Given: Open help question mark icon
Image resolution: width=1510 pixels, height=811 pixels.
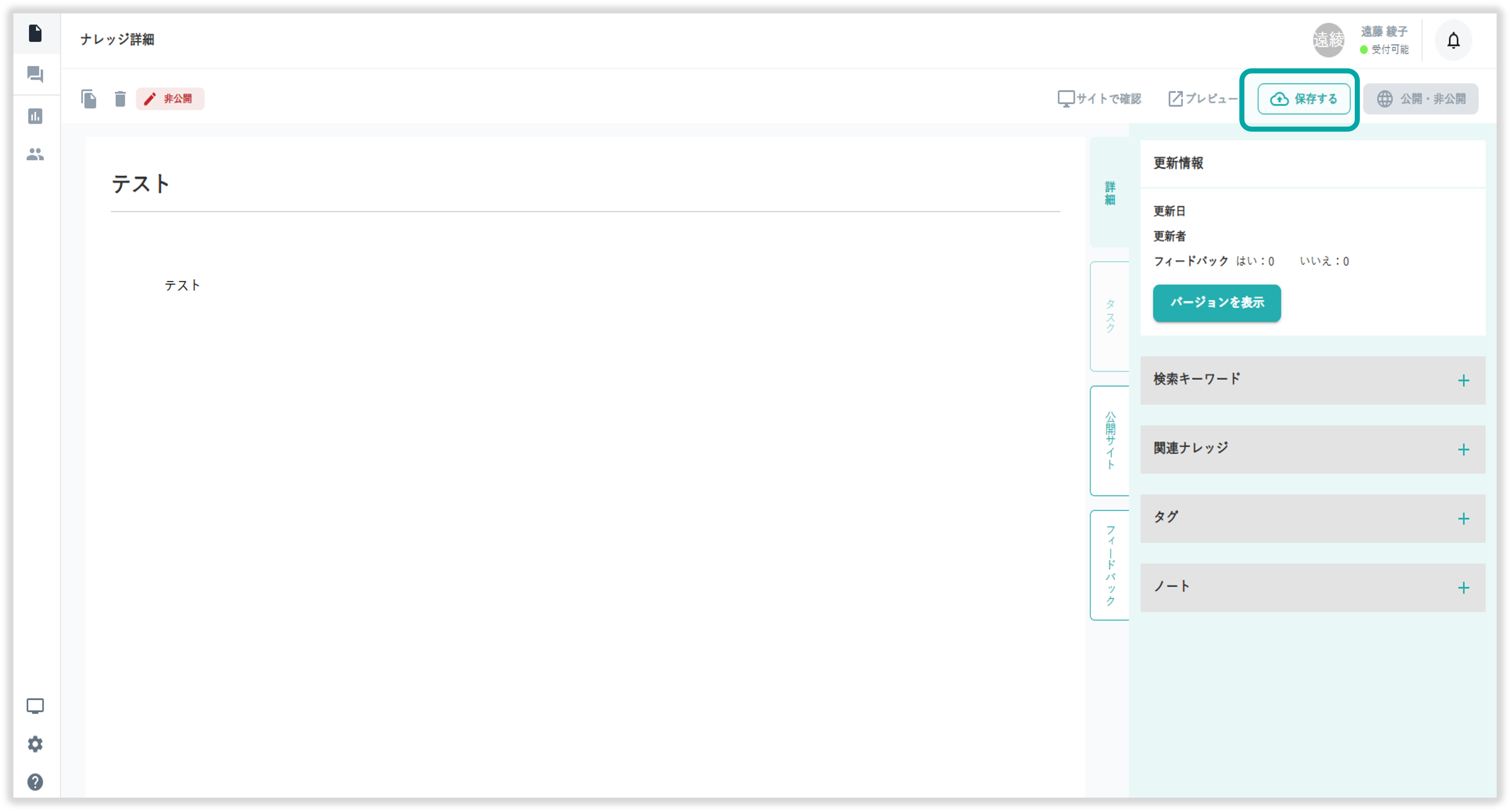Looking at the screenshot, I should click(35, 782).
